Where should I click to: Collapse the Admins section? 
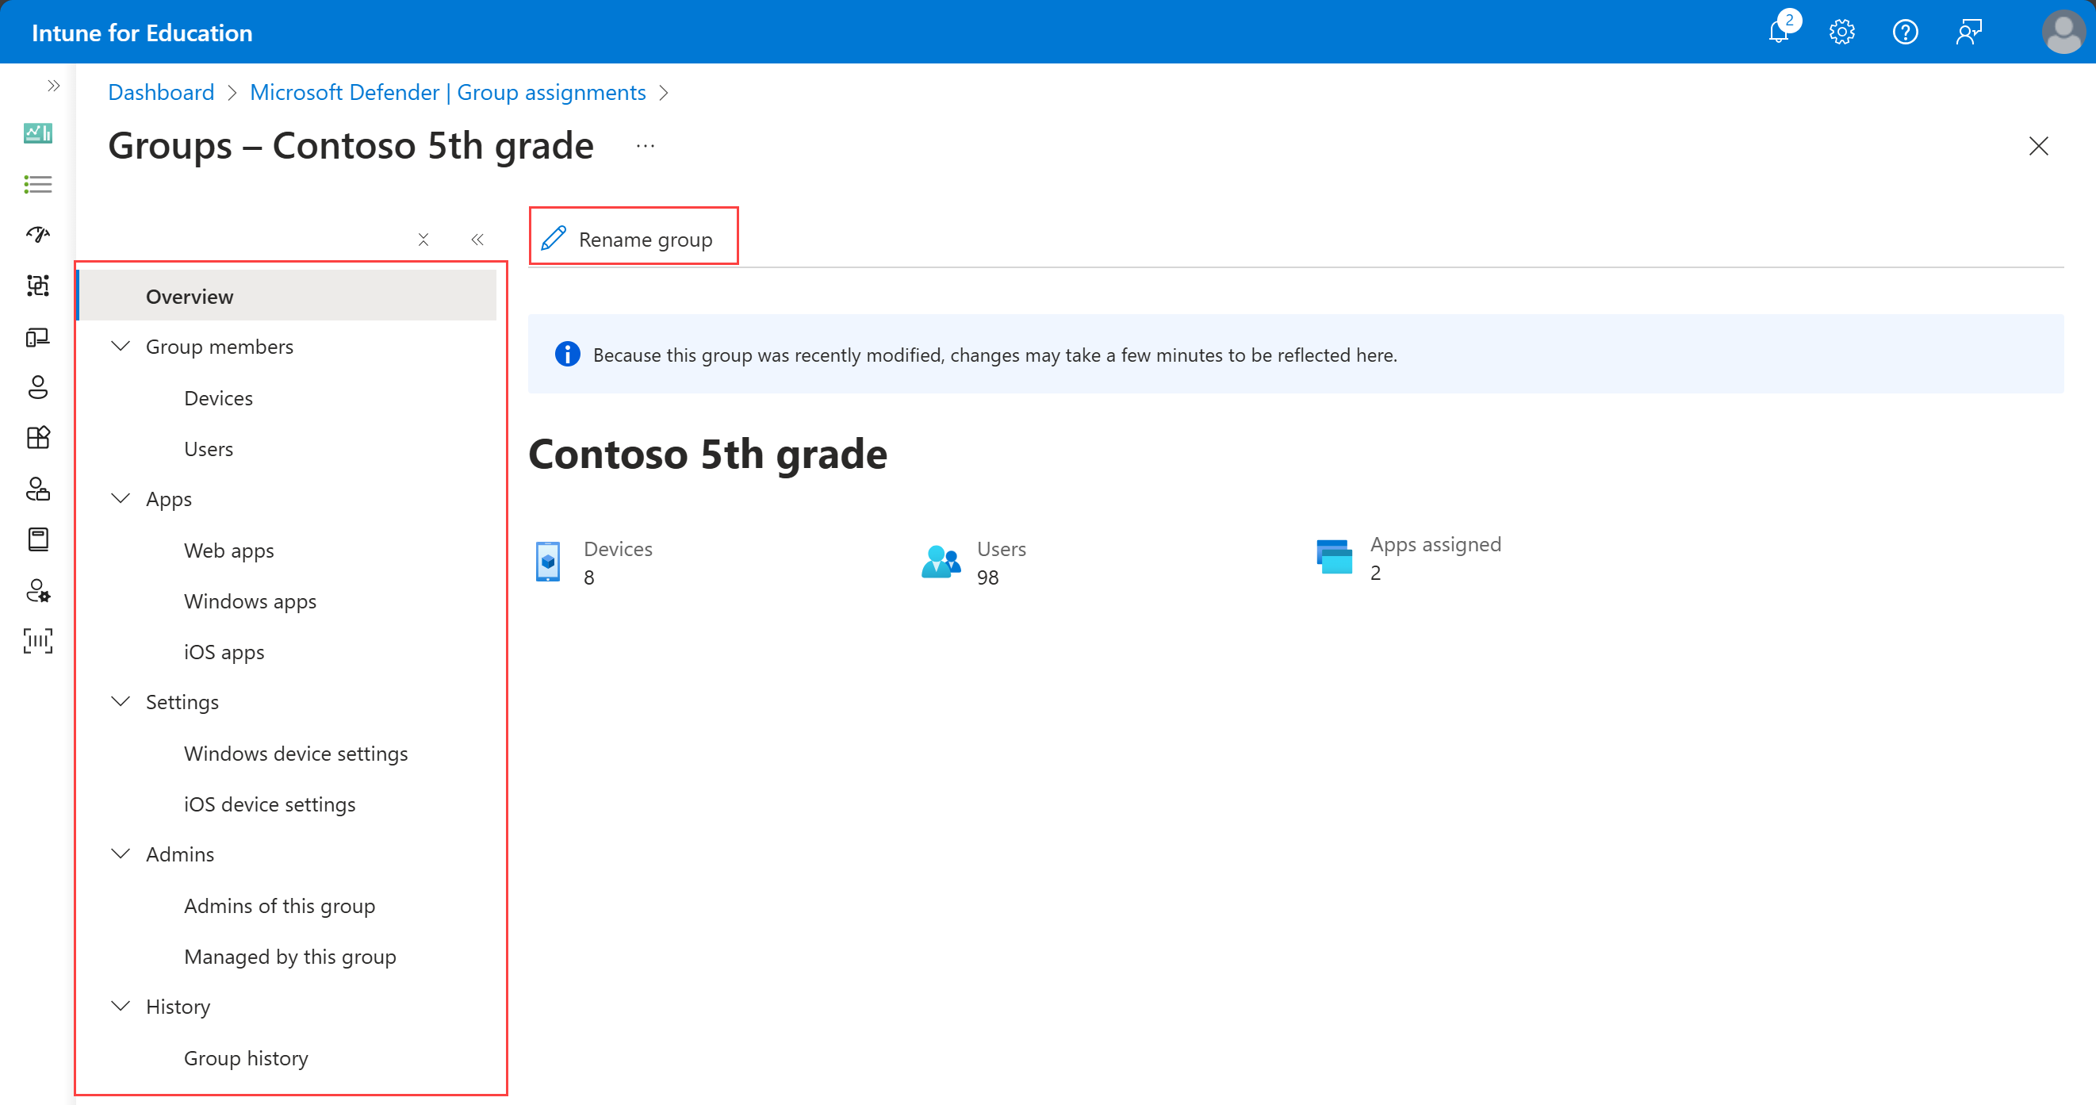(121, 854)
